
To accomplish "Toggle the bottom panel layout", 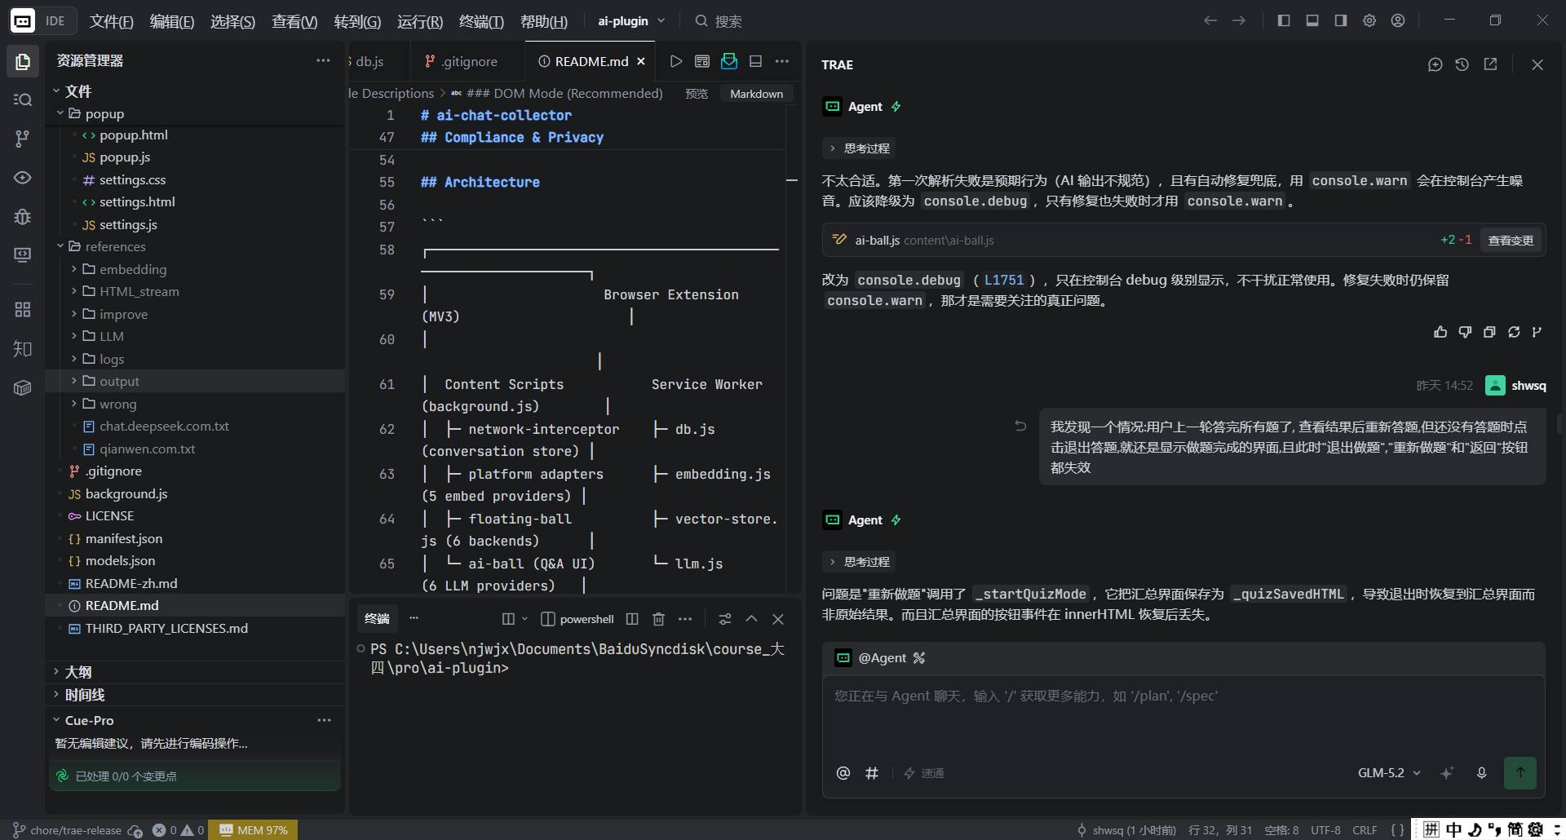I will [x=1312, y=20].
